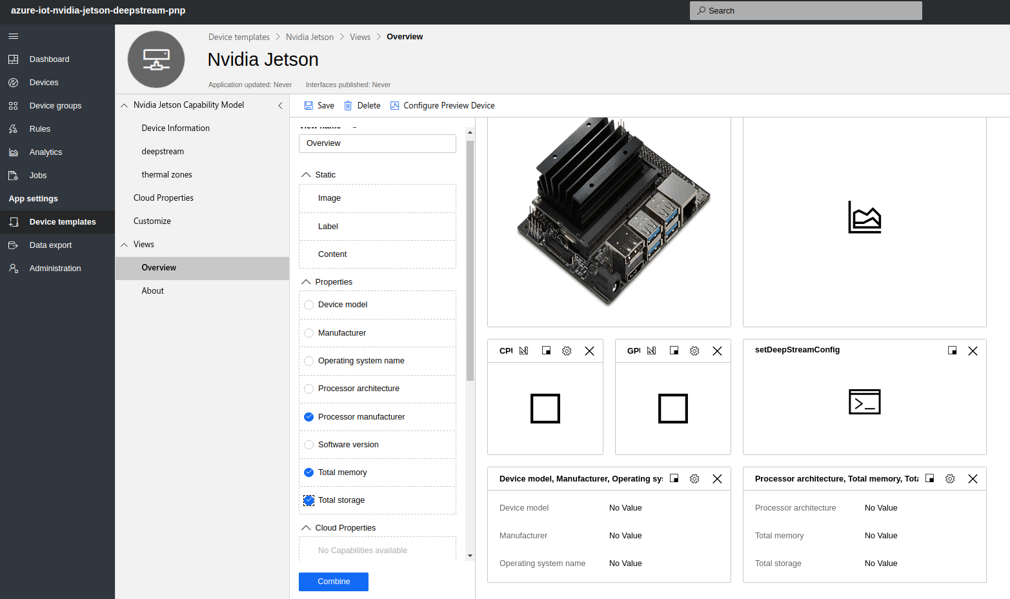This screenshot has width=1010, height=599.
Task: Add a Content static tile
Action: point(378,254)
